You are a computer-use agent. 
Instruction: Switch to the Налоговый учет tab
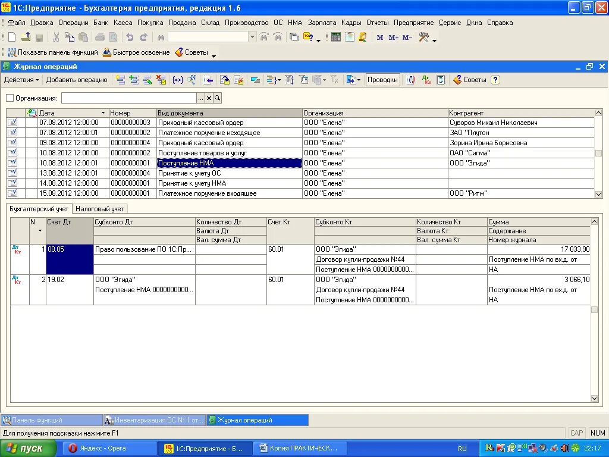pyautogui.click(x=99, y=209)
